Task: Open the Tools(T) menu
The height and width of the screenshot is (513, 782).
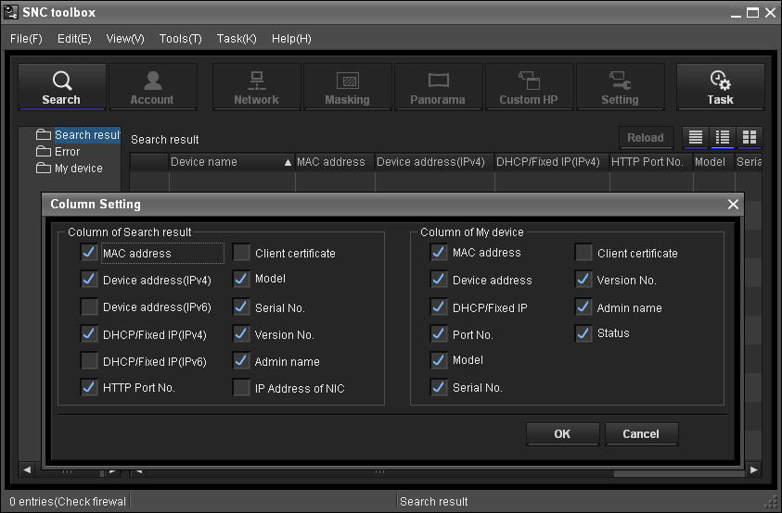Action: click(x=180, y=39)
